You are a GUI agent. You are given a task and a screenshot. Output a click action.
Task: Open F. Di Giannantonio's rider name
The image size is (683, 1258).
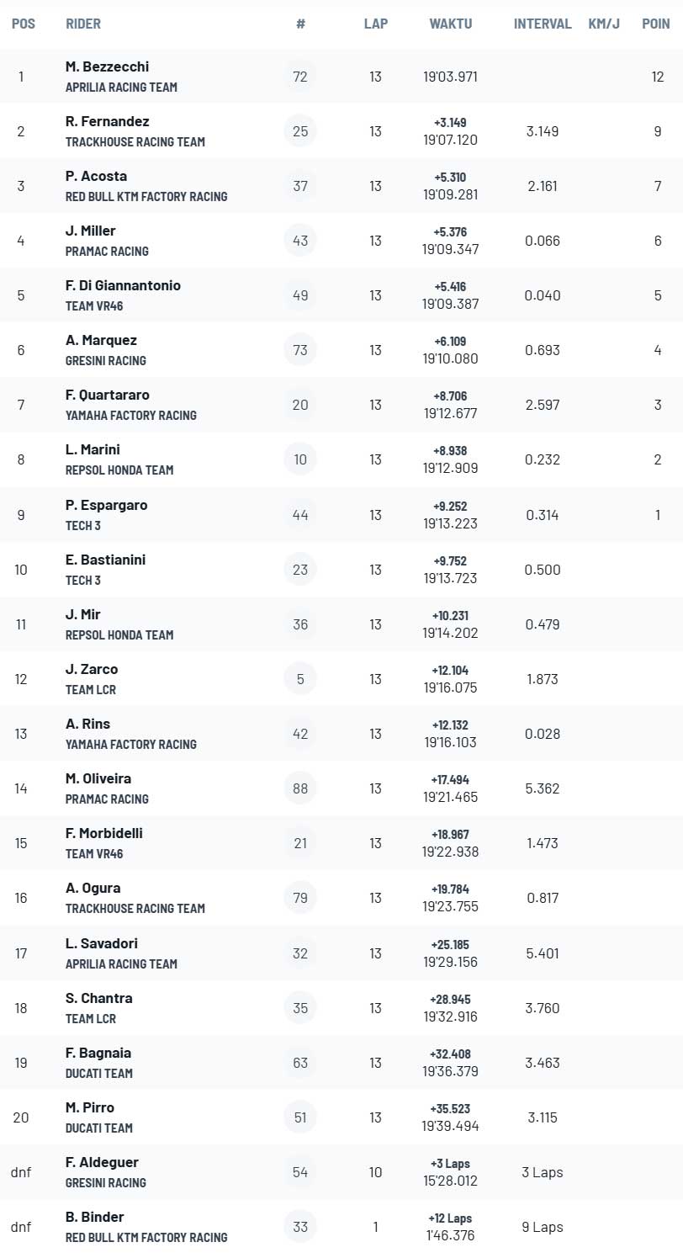pos(123,285)
